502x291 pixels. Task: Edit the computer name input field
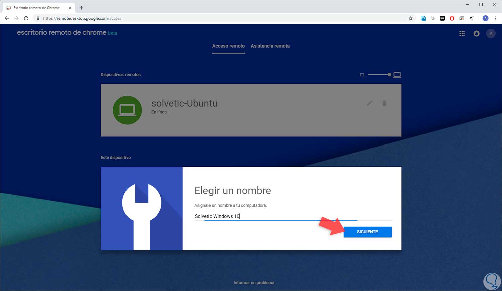point(293,216)
